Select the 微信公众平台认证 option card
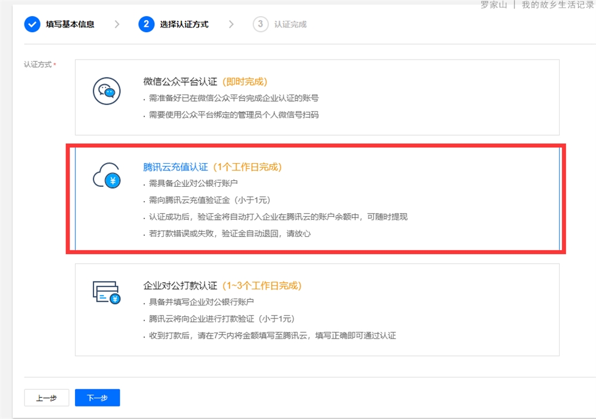The image size is (596, 419). (317, 97)
